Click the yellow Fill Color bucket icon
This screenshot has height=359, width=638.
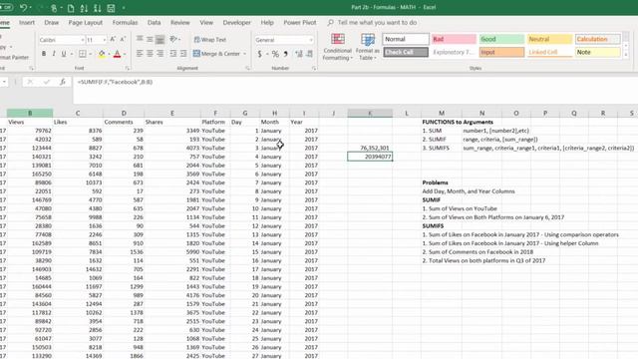[102, 53]
